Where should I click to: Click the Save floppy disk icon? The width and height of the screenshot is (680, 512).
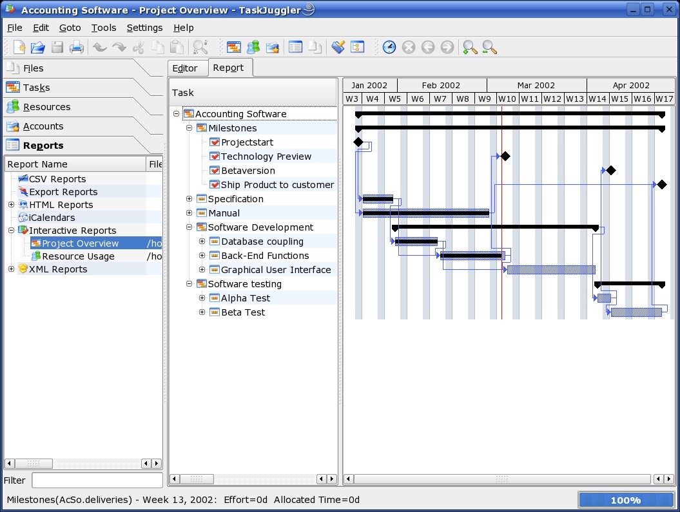(x=57, y=47)
